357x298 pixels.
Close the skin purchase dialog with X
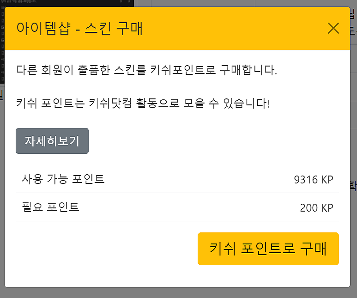(x=333, y=29)
